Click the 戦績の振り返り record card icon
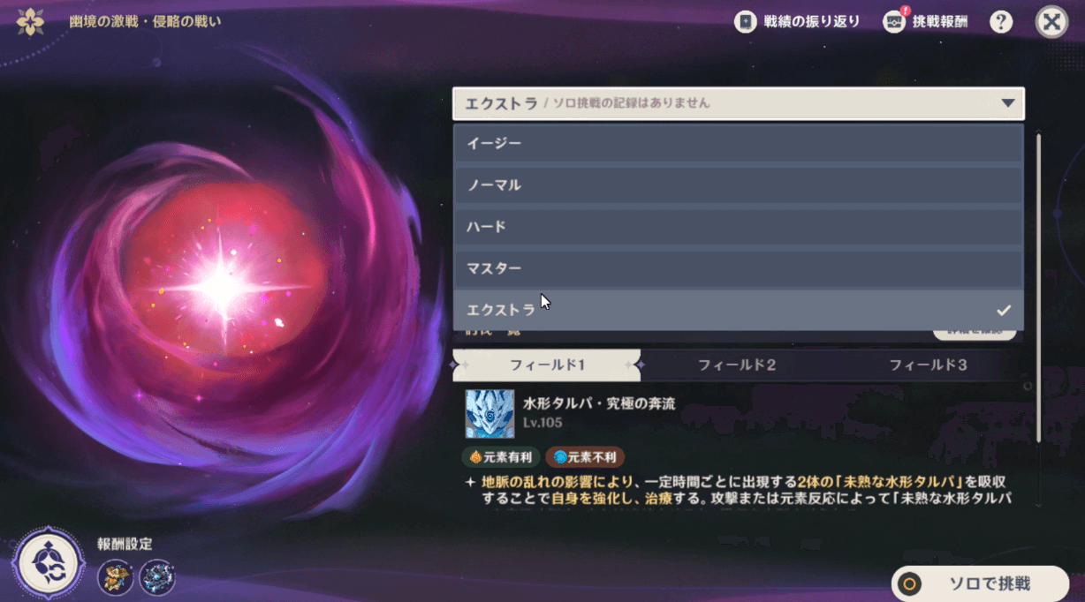 tap(745, 21)
